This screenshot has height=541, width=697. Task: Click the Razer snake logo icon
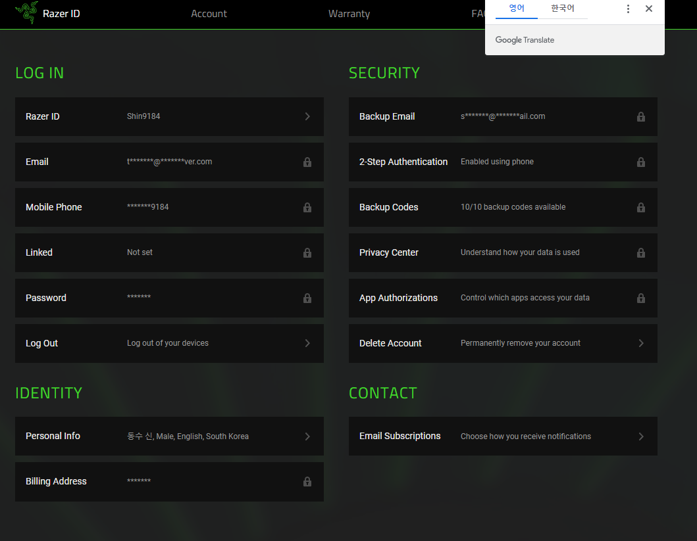coord(27,13)
